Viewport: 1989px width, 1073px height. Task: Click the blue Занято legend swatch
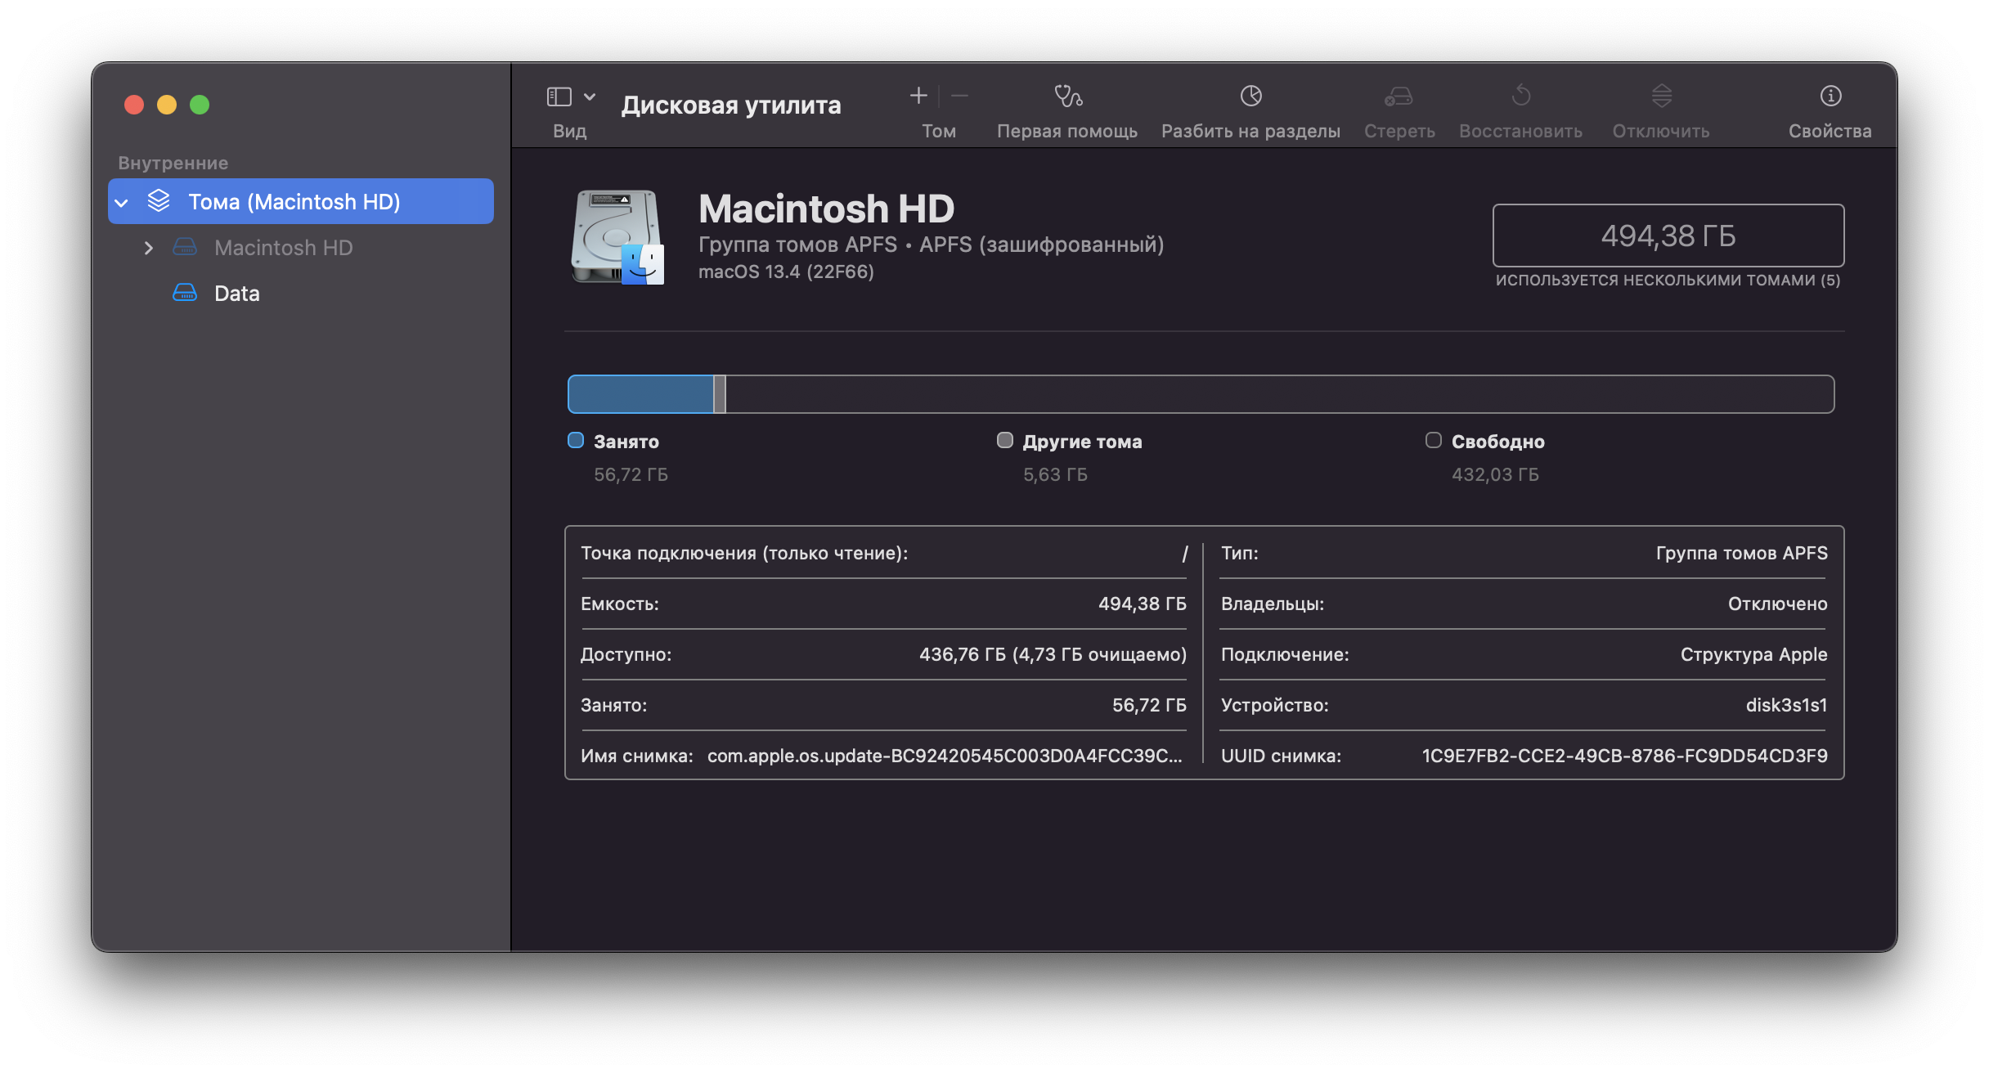[x=576, y=441]
